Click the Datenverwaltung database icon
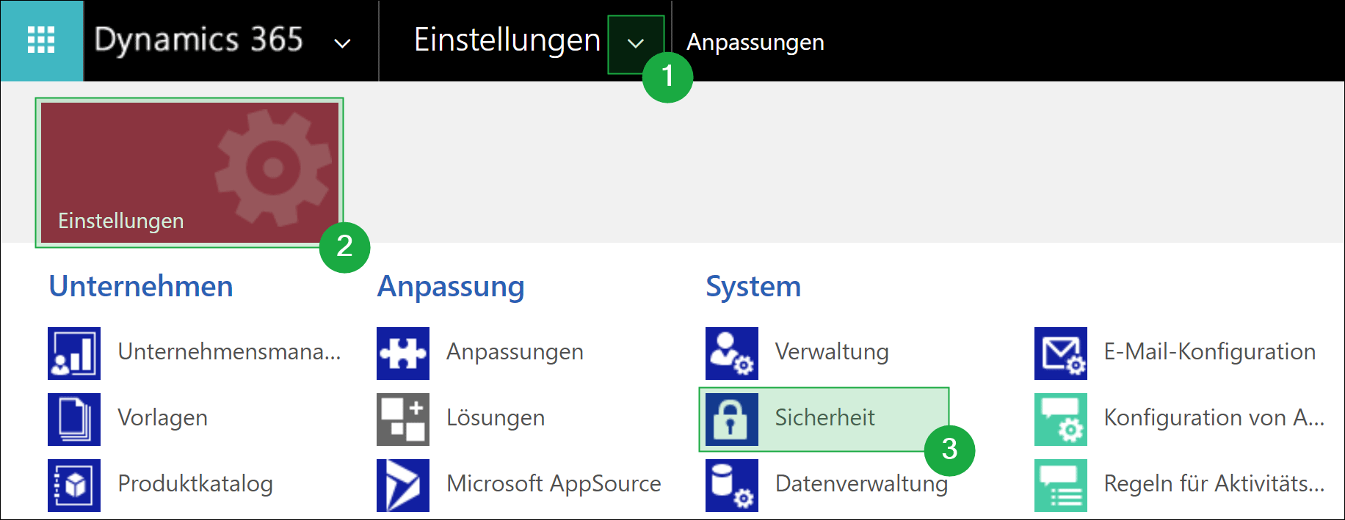1345x520 pixels. (x=732, y=486)
